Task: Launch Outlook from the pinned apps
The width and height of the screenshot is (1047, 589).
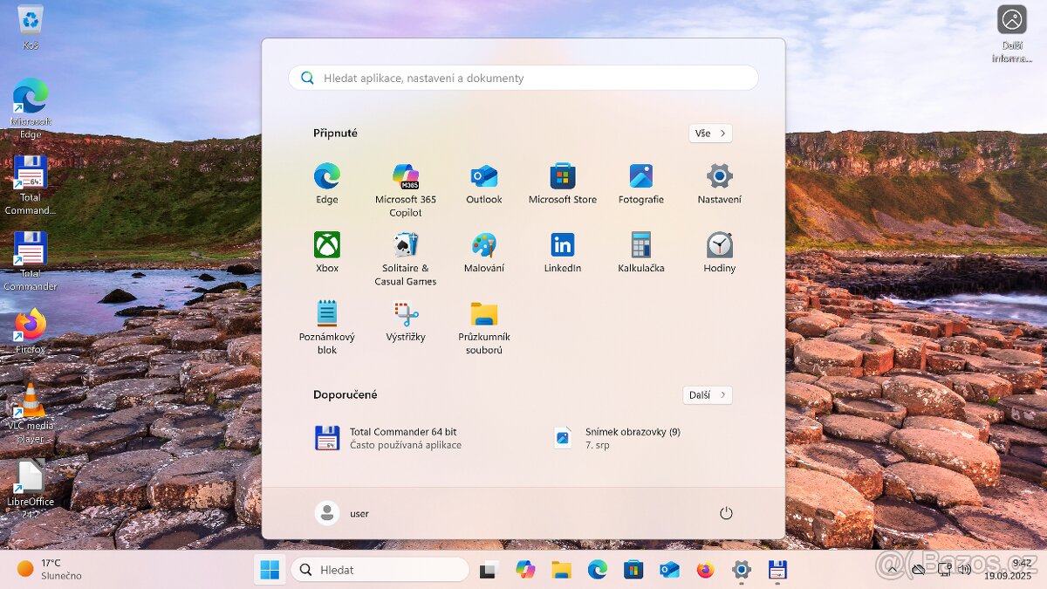Action: pos(484,177)
